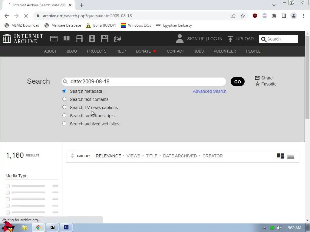Open uBlock Origin extension
The width and height of the screenshot is (310, 232).
pyautogui.click(x=255, y=16)
